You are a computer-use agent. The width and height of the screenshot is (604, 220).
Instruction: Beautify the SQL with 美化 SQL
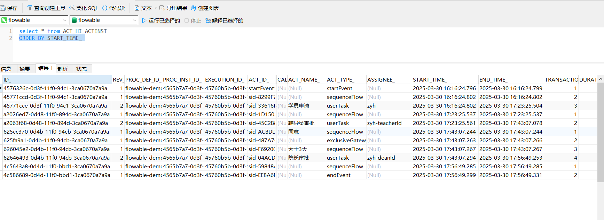point(84,8)
